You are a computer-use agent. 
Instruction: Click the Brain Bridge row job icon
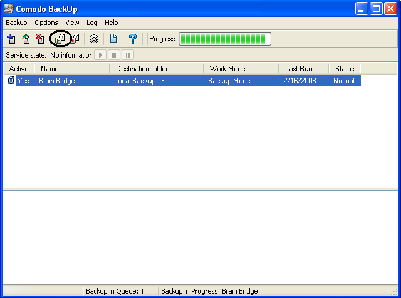11,80
